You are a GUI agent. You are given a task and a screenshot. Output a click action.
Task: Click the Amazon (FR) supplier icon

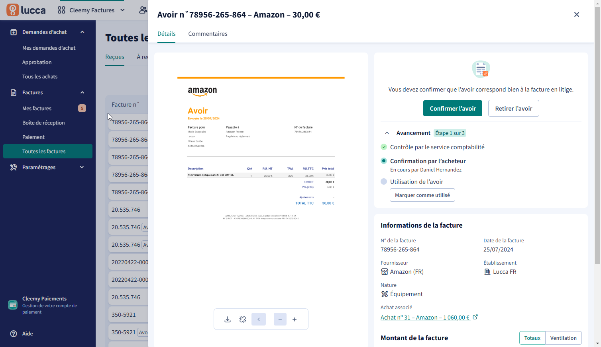click(x=385, y=272)
